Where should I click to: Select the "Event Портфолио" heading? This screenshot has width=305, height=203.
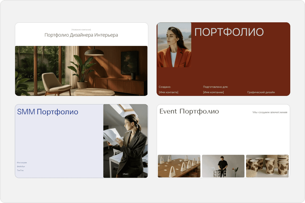pyautogui.click(x=189, y=111)
